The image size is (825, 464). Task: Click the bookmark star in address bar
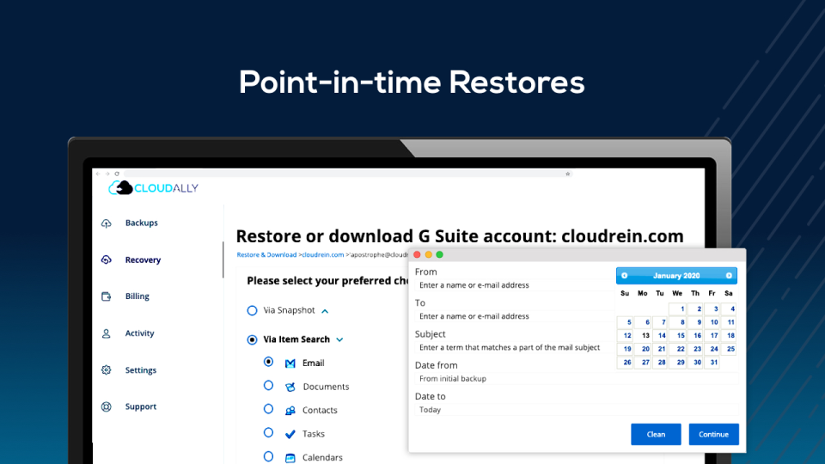click(568, 174)
